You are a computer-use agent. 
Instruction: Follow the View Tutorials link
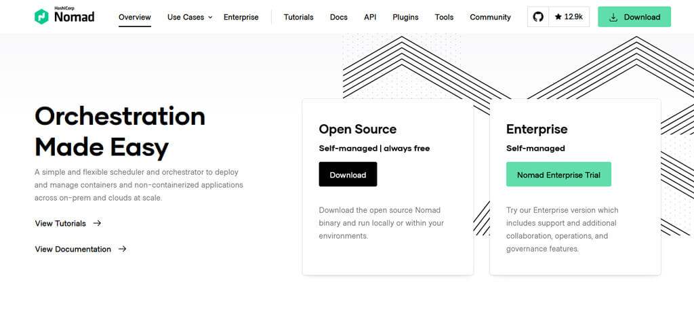pyautogui.click(x=68, y=223)
